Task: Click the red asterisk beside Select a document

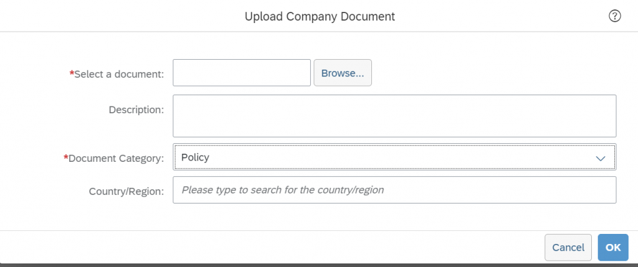Action: tap(72, 72)
